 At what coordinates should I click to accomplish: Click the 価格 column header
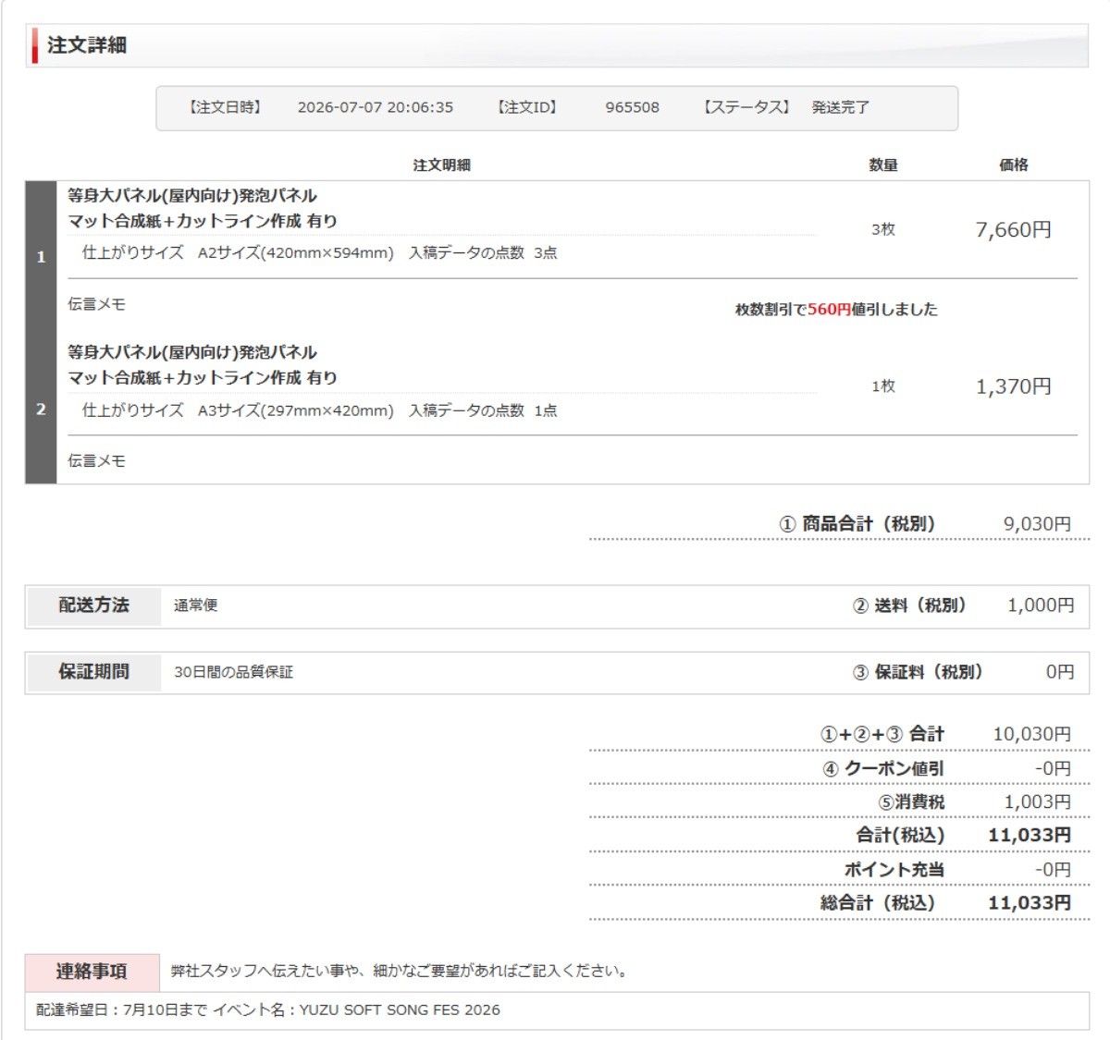point(1014,165)
